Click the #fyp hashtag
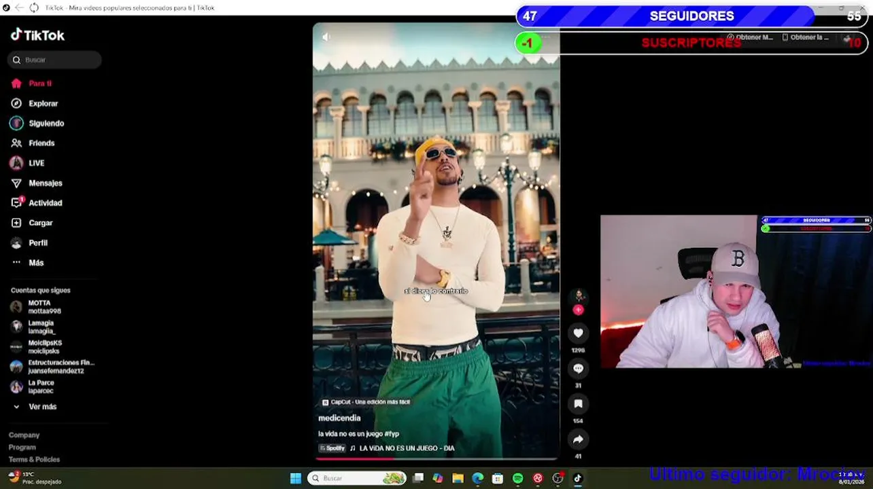The width and height of the screenshot is (873, 489). [392, 434]
